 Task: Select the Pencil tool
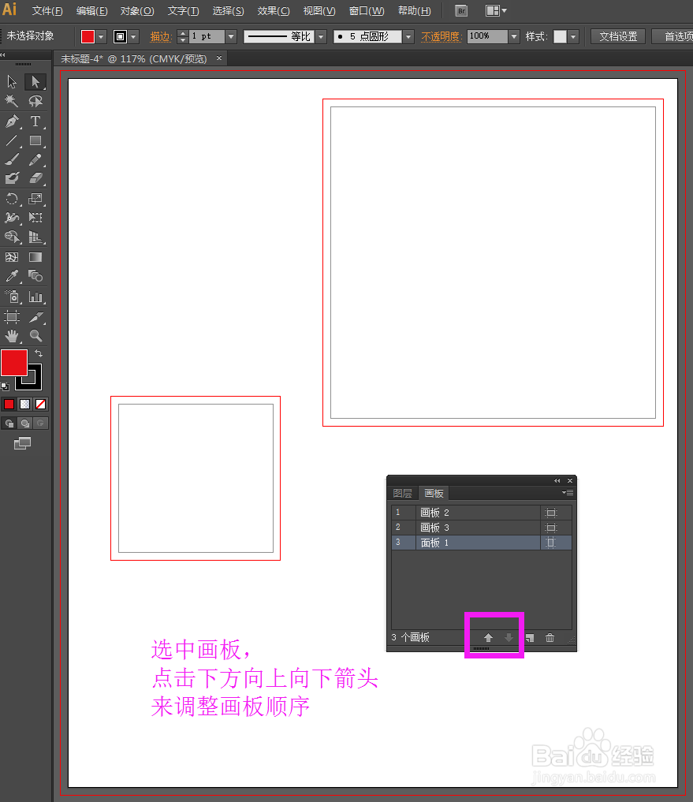(x=35, y=159)
